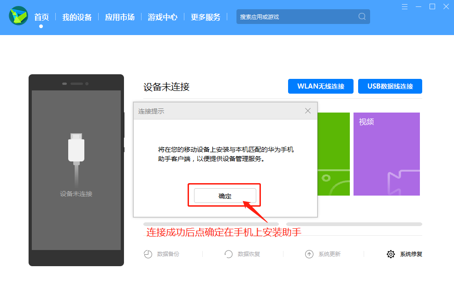Image resolution: width=454 pixels, height=292 pixels.
Task: Open the green tile behind the dialog
Action: [334, 154]
